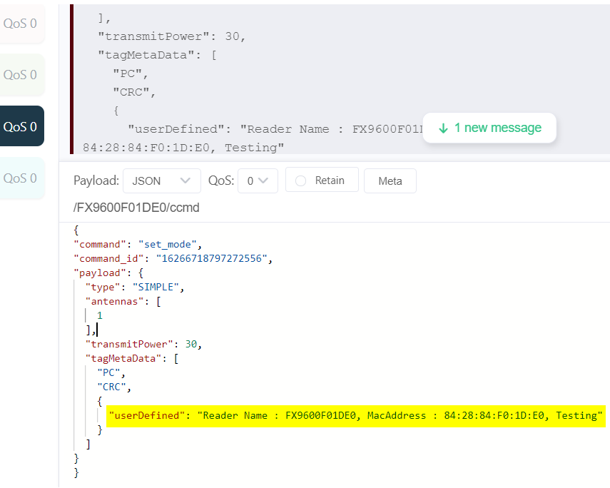Select the topmost QoS 0 message in sidebar

tap(21, 24)
